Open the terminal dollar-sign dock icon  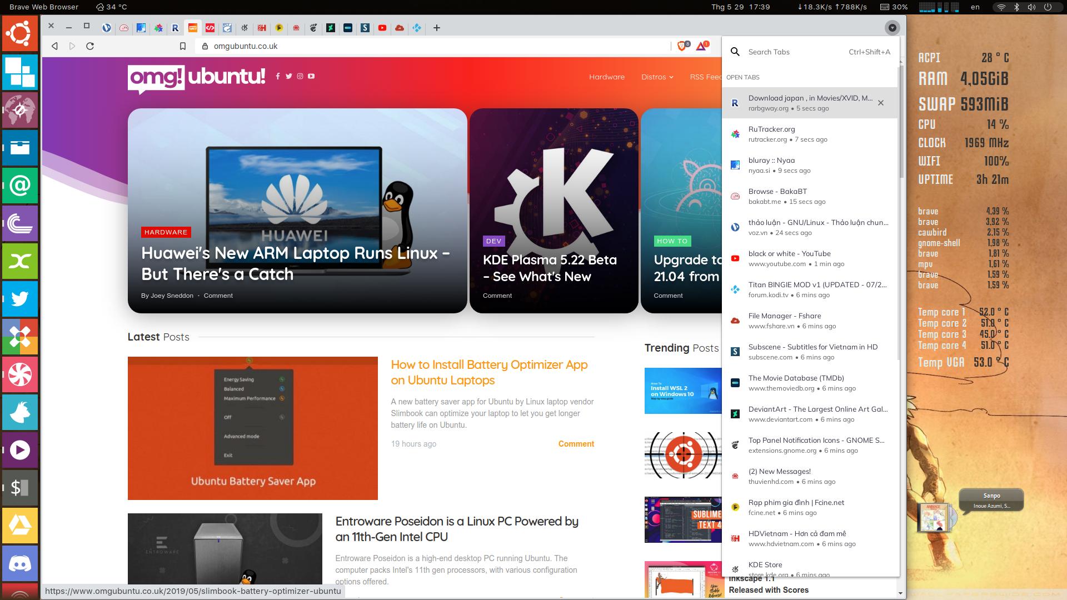pos(20,488)
